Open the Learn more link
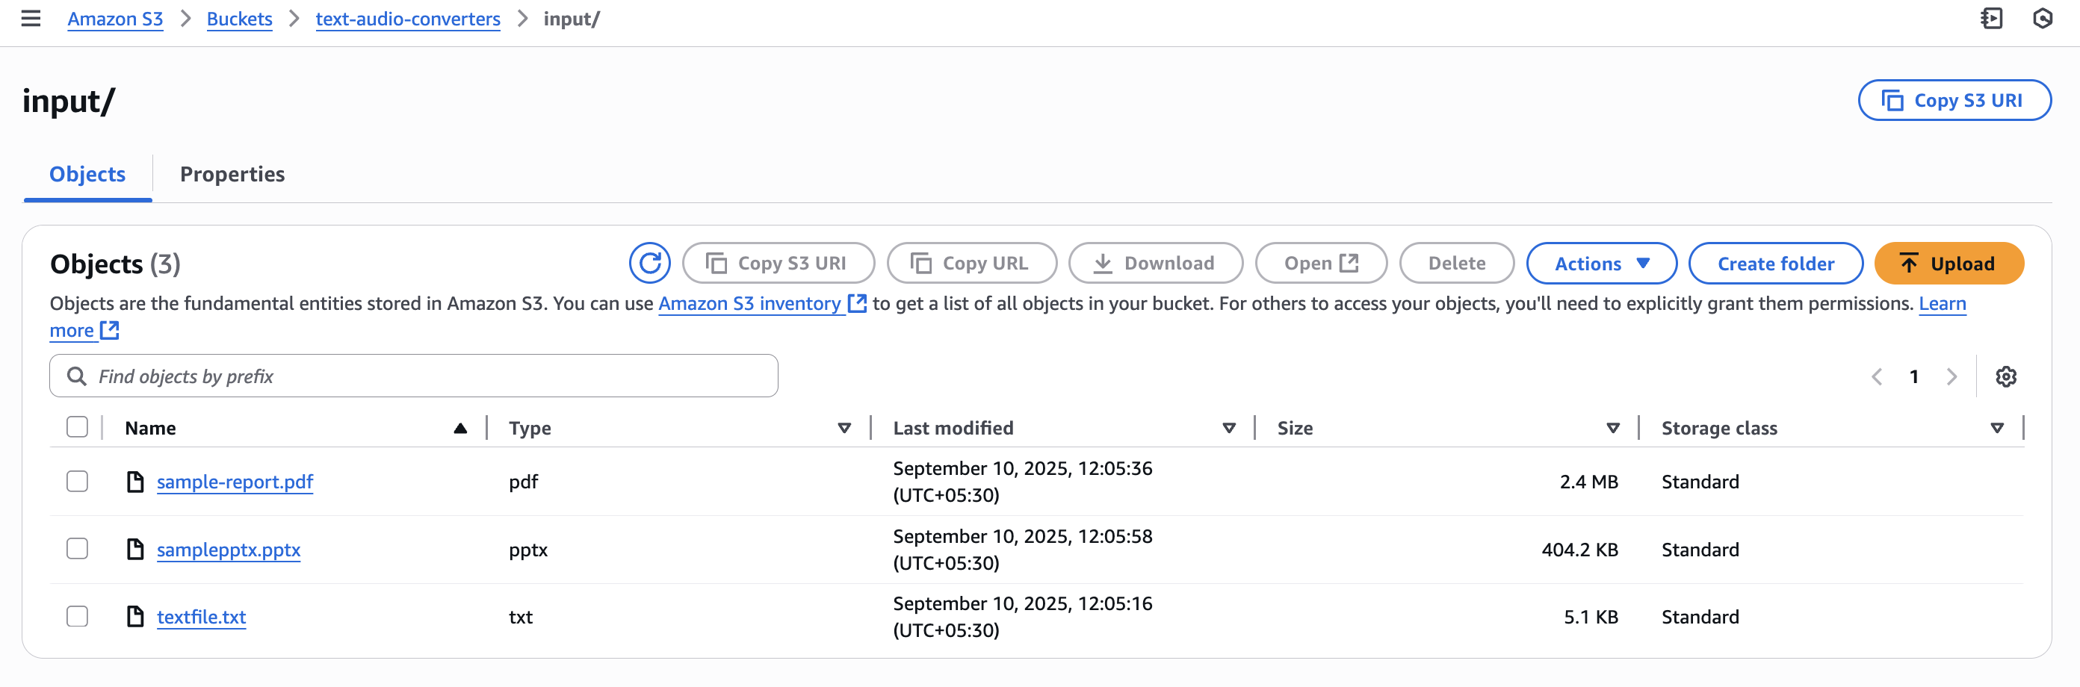Image resolution: width=2080 pixels, height=687 pixels. (x=1942, y=303)
